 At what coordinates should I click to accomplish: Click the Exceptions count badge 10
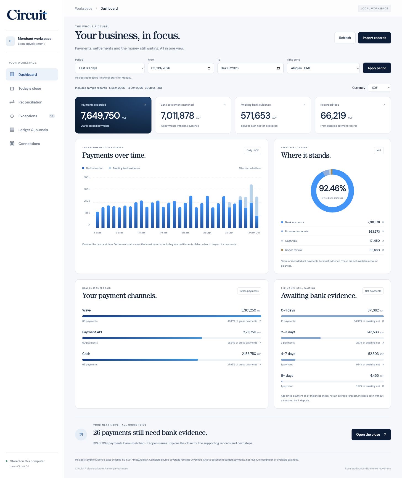tap(52, 116)
